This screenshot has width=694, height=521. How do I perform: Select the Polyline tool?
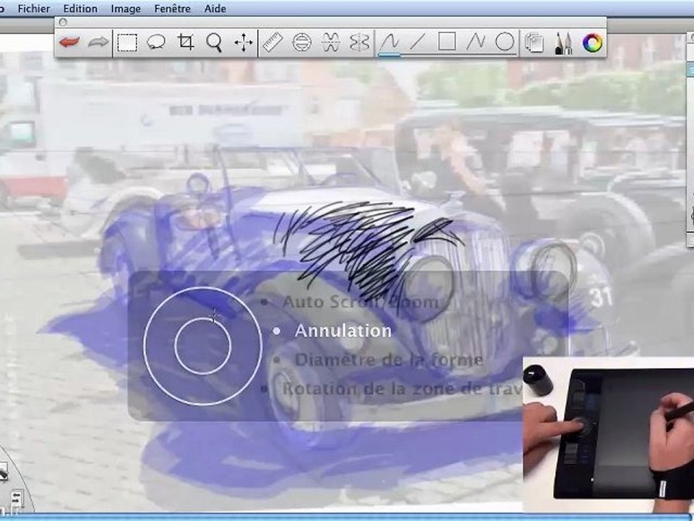[x=476, y=43]
